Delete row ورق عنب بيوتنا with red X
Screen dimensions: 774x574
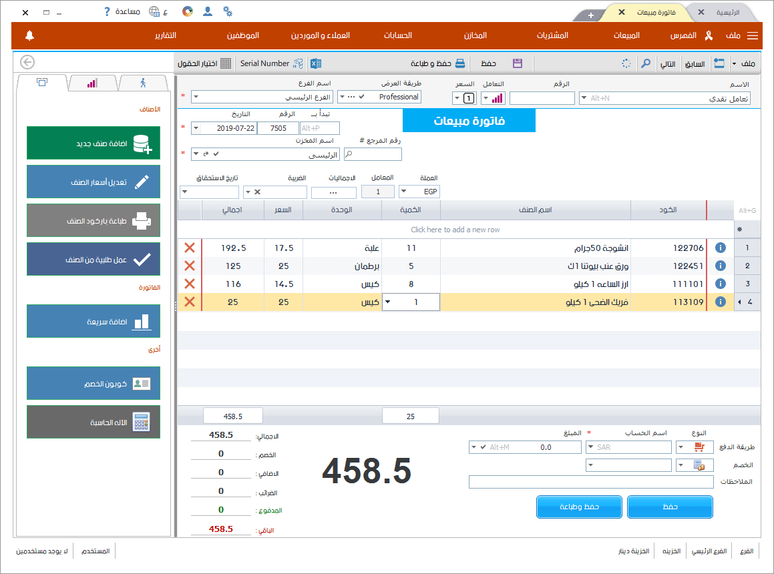pos(190,266)
